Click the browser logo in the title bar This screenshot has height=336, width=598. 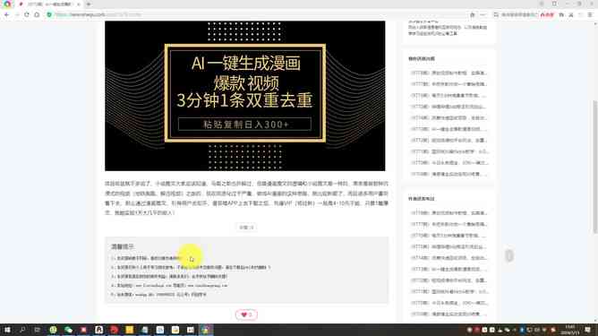click(7, 4)
